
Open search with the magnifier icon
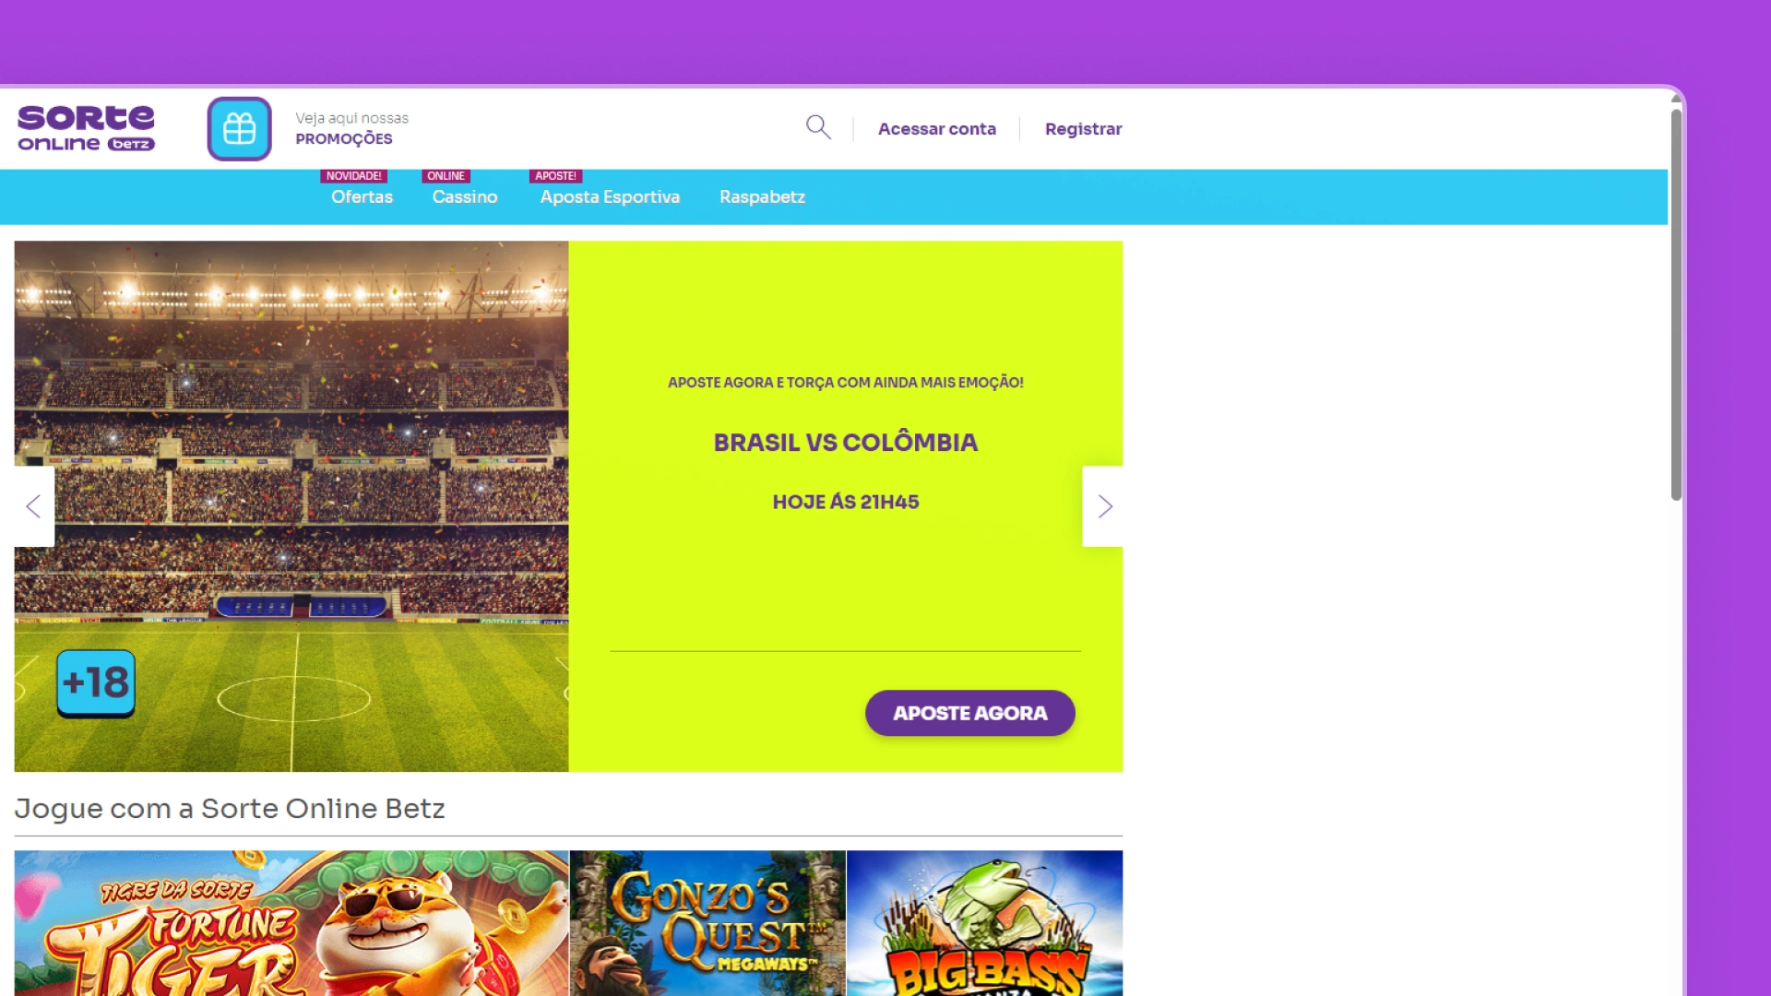point(818,127)
